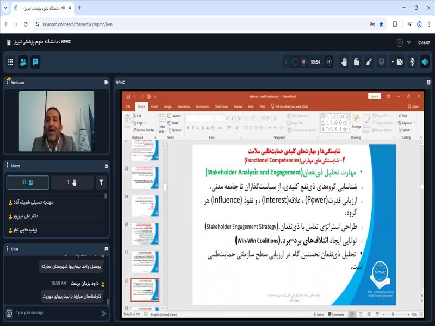
Task: Unmute the microphone
Action: pyautogui.click(x=412, y=61)
